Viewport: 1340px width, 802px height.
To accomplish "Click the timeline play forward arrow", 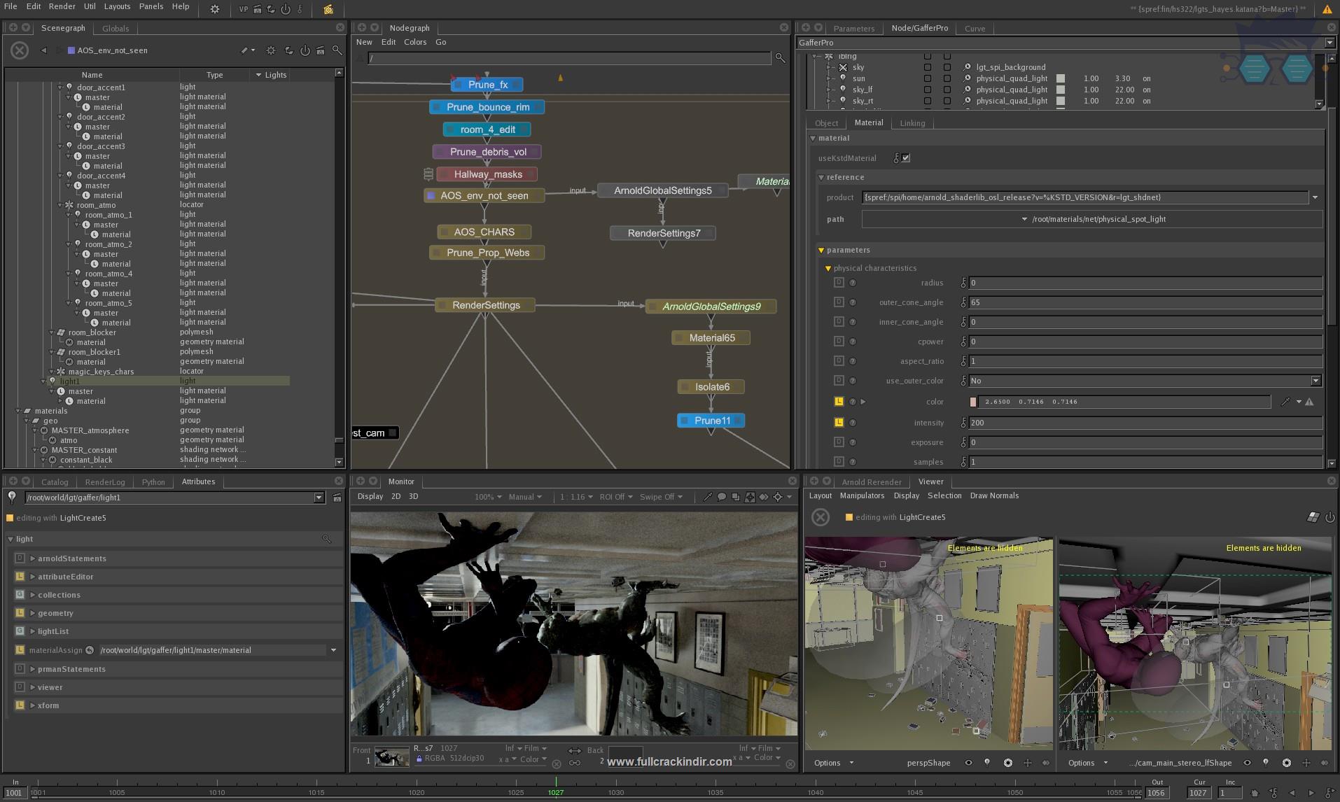I will point(1311,793).
